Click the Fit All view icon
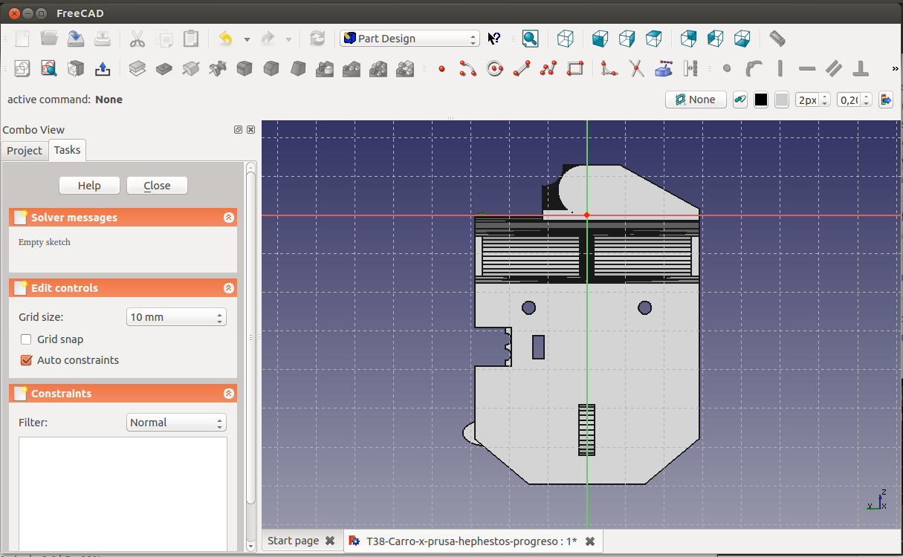 [x=530, y=39]
